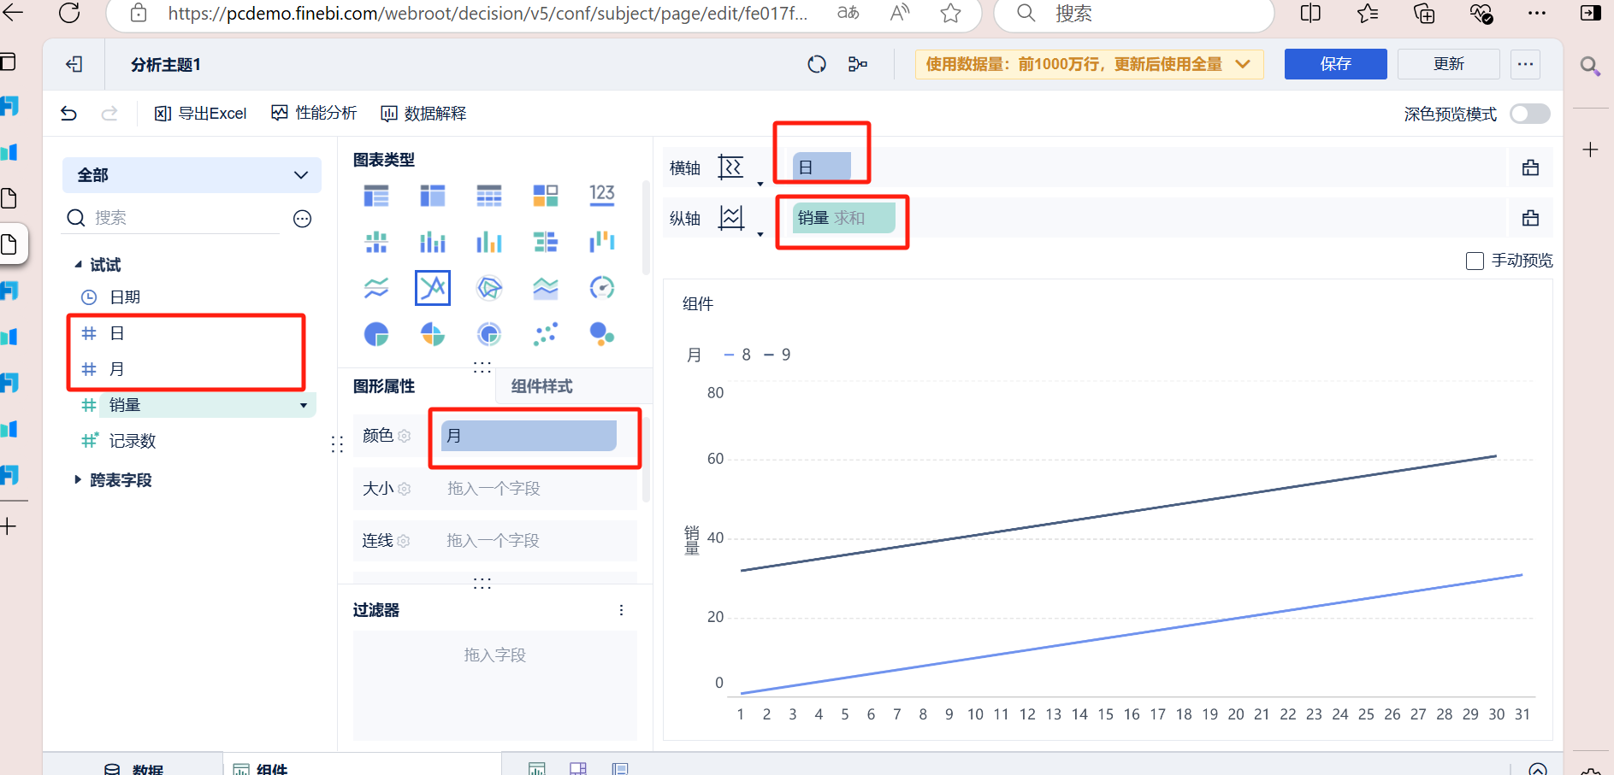Bookmark this page with star icon

pos(950,13)
